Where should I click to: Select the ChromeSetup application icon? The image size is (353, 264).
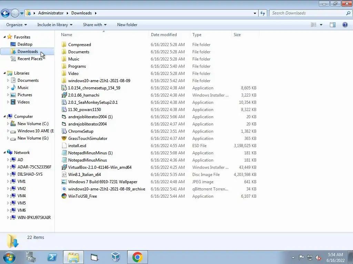click(x=64, y=131)
